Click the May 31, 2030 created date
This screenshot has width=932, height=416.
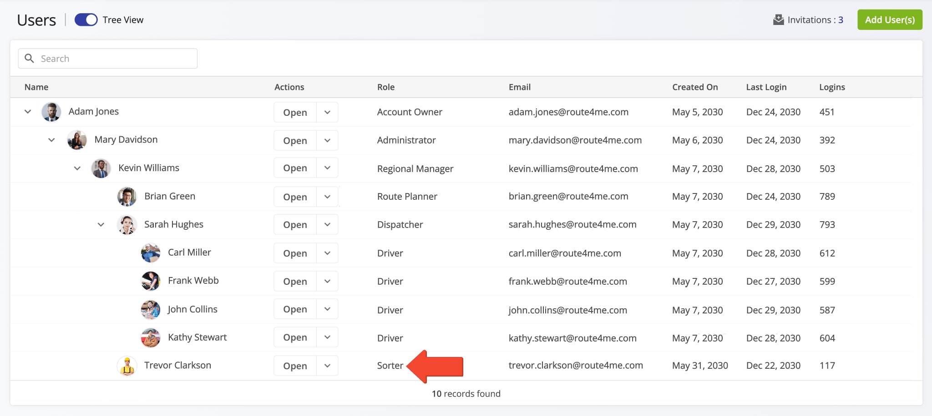point(700,366)
